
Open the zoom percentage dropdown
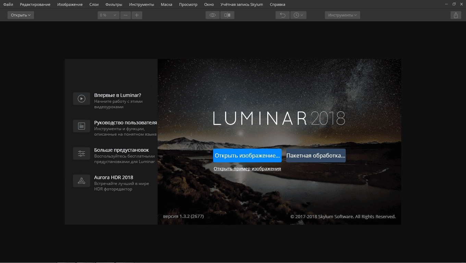pos(108,15)
